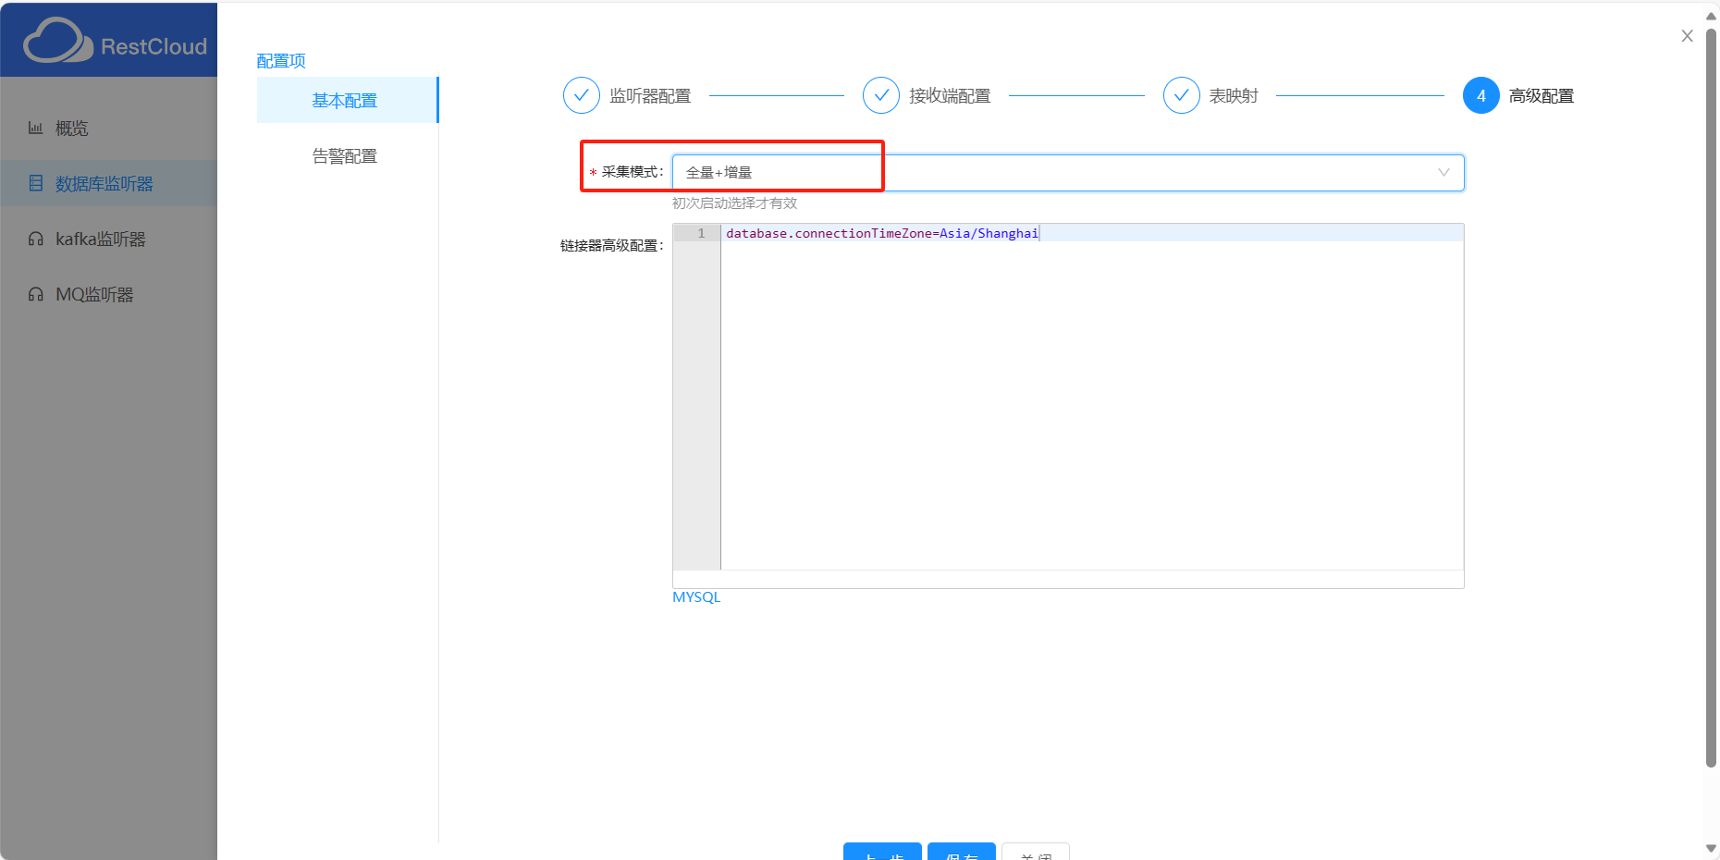Click the 表映射 step checkmark icon

click(x=1182, y=95)
